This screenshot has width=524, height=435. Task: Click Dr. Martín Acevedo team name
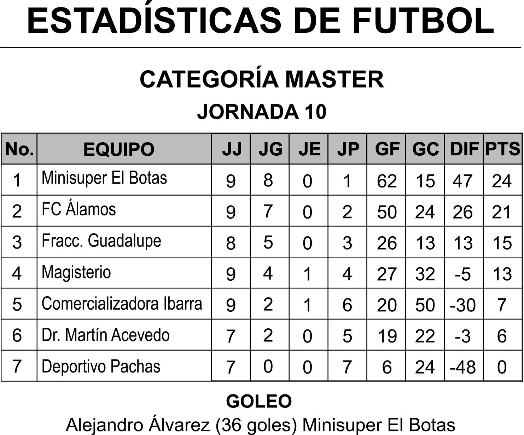point(105,335)
